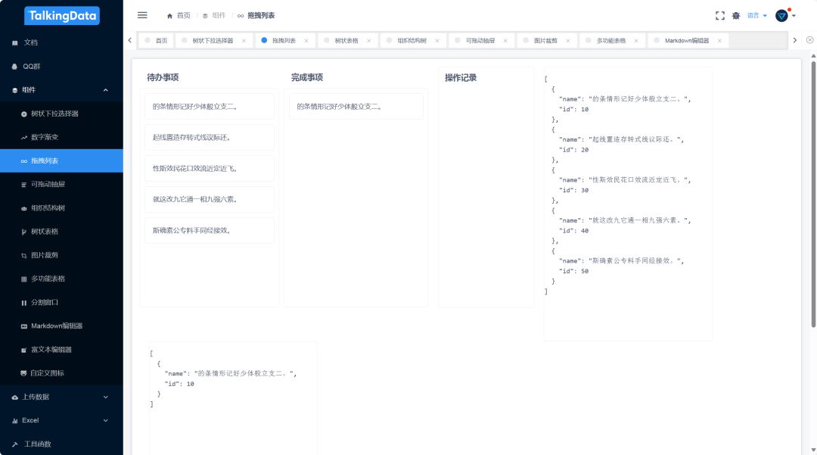Click the infinity icon beside 拖拽列表 in sidebar
Screen dimensions: 817x455
24,161
